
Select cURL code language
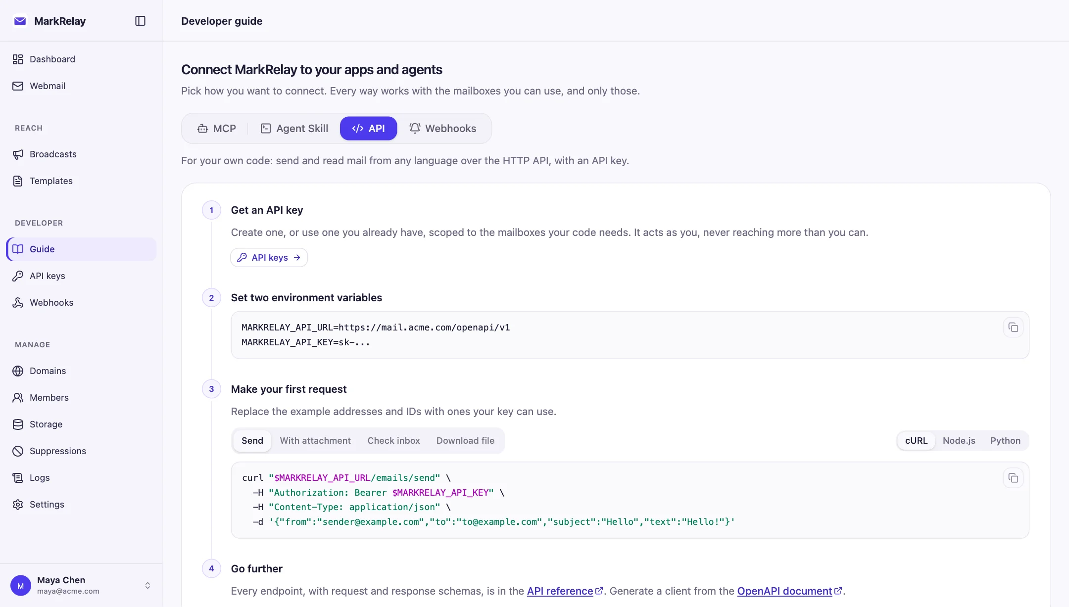(916, 441)
